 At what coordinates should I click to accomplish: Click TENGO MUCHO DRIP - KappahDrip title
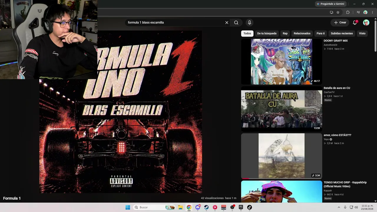[345, 184]
